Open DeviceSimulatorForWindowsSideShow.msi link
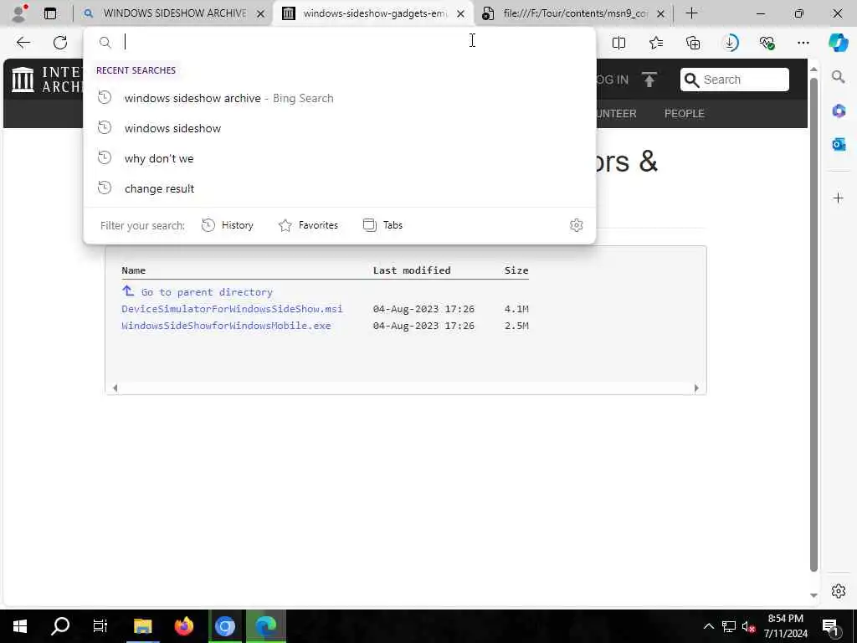Screen dimensions: 857x643 point(232,309)
